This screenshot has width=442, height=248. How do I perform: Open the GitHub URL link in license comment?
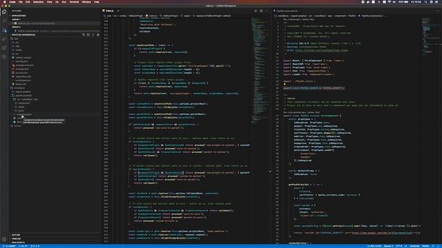point(321,50)
